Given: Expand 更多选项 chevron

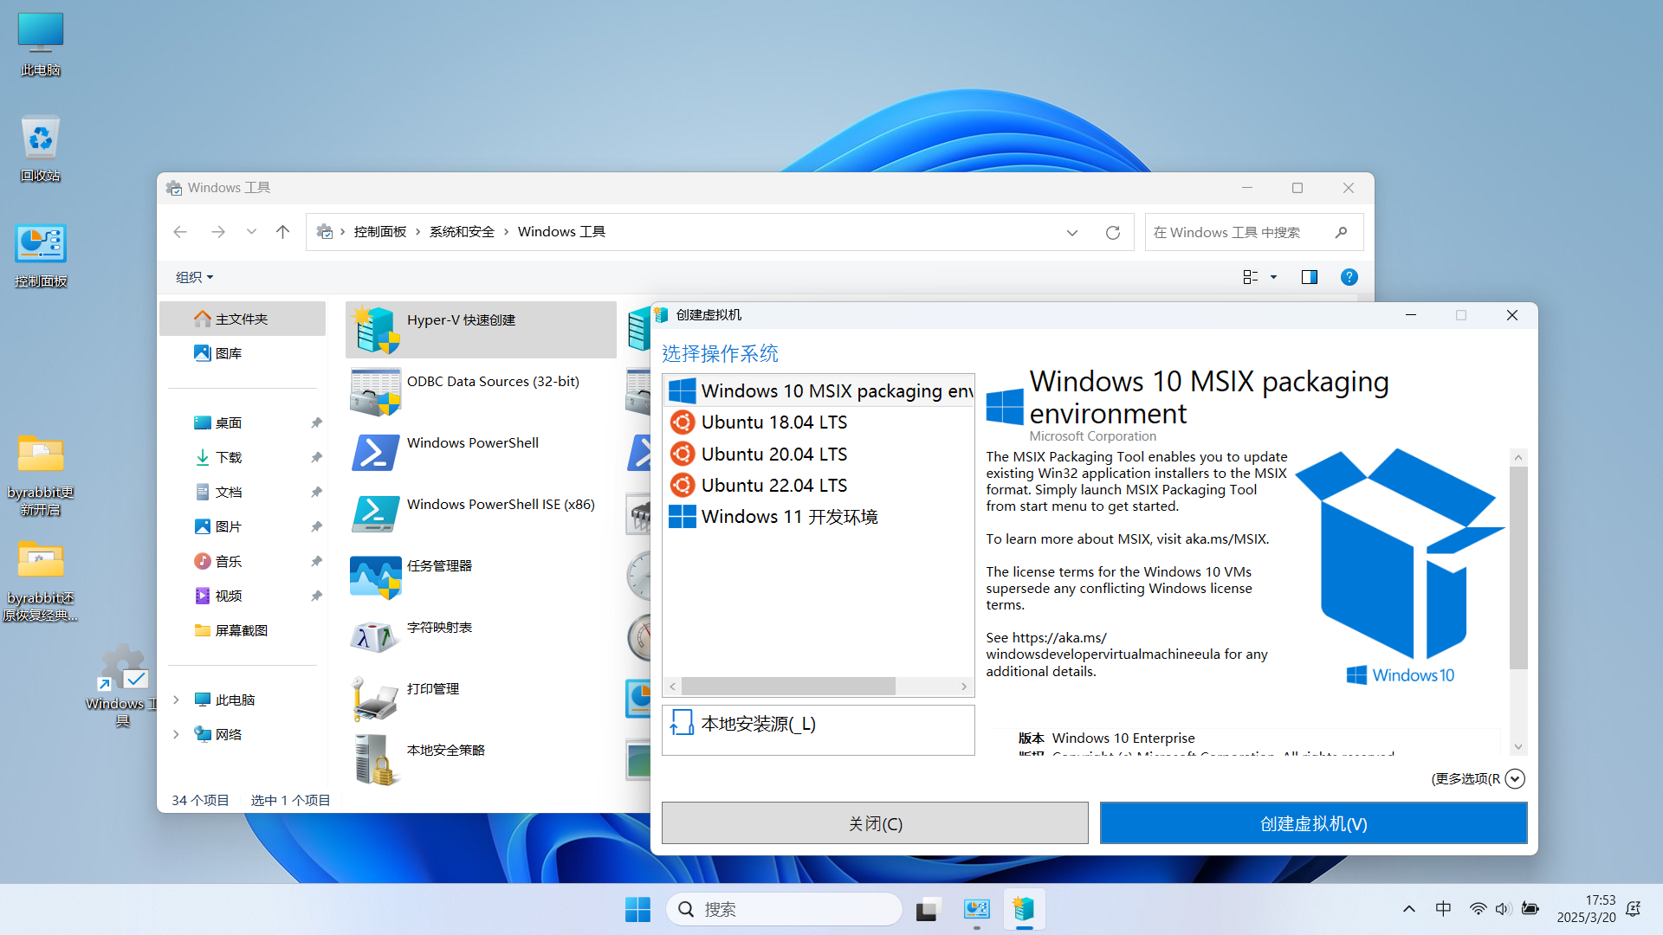Looking at the screenshot, I should (1515, 778).
